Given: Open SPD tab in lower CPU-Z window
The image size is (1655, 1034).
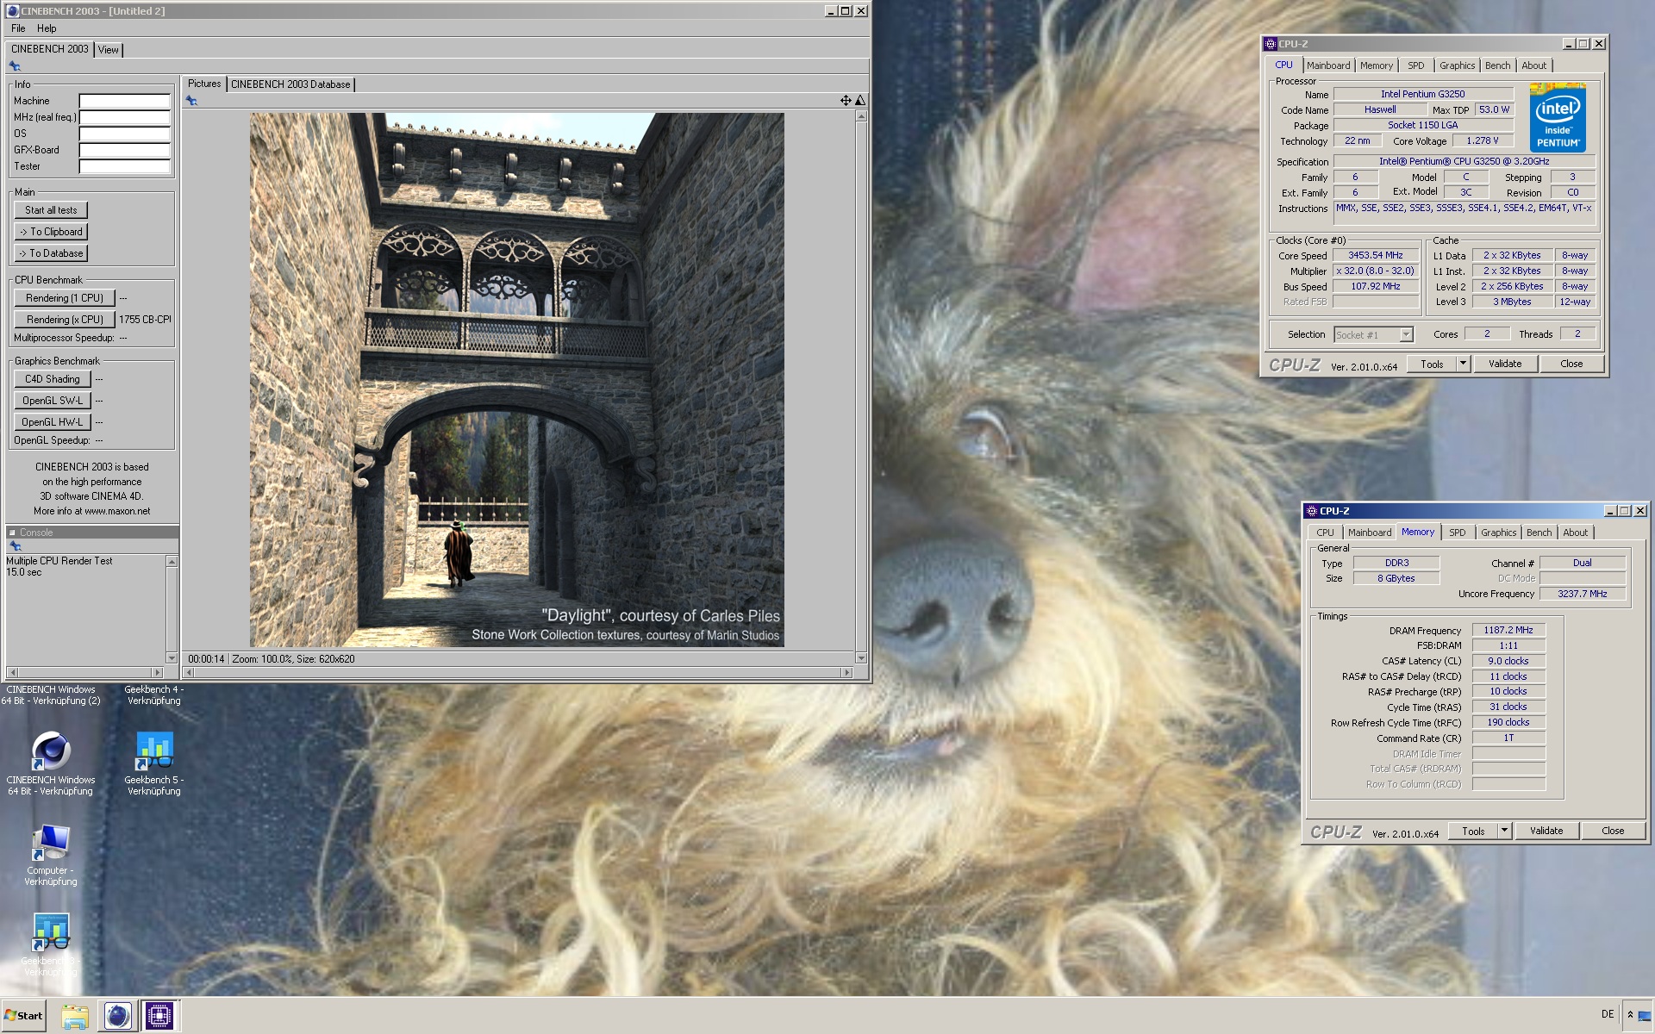Looking at the screenshot, I should pos(1457,533).
